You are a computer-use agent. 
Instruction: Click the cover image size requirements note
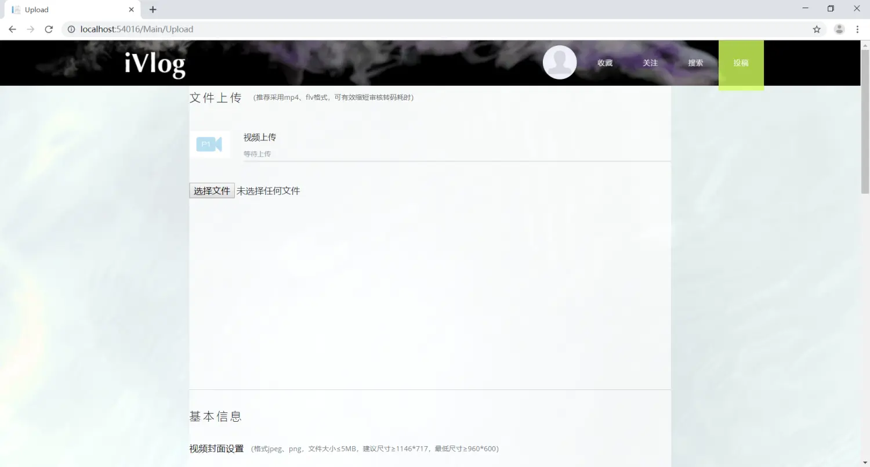(375, 448)
